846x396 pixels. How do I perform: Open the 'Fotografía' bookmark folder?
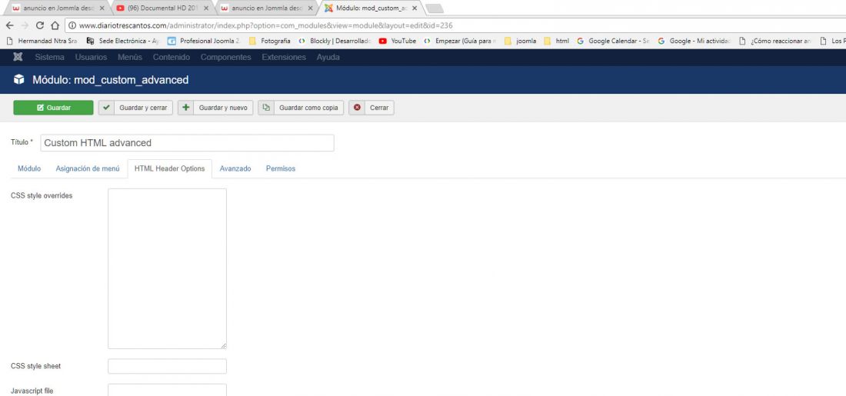point(270,41)
